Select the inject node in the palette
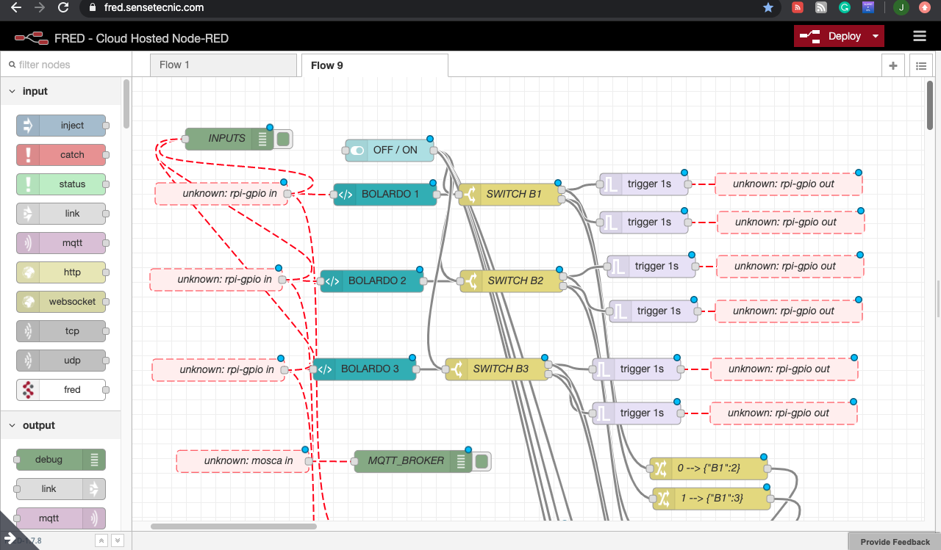The image size is (941, 550). (62, 125)
